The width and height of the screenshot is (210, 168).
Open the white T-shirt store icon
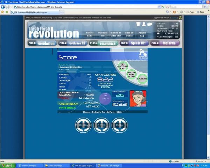coord(138,24)
